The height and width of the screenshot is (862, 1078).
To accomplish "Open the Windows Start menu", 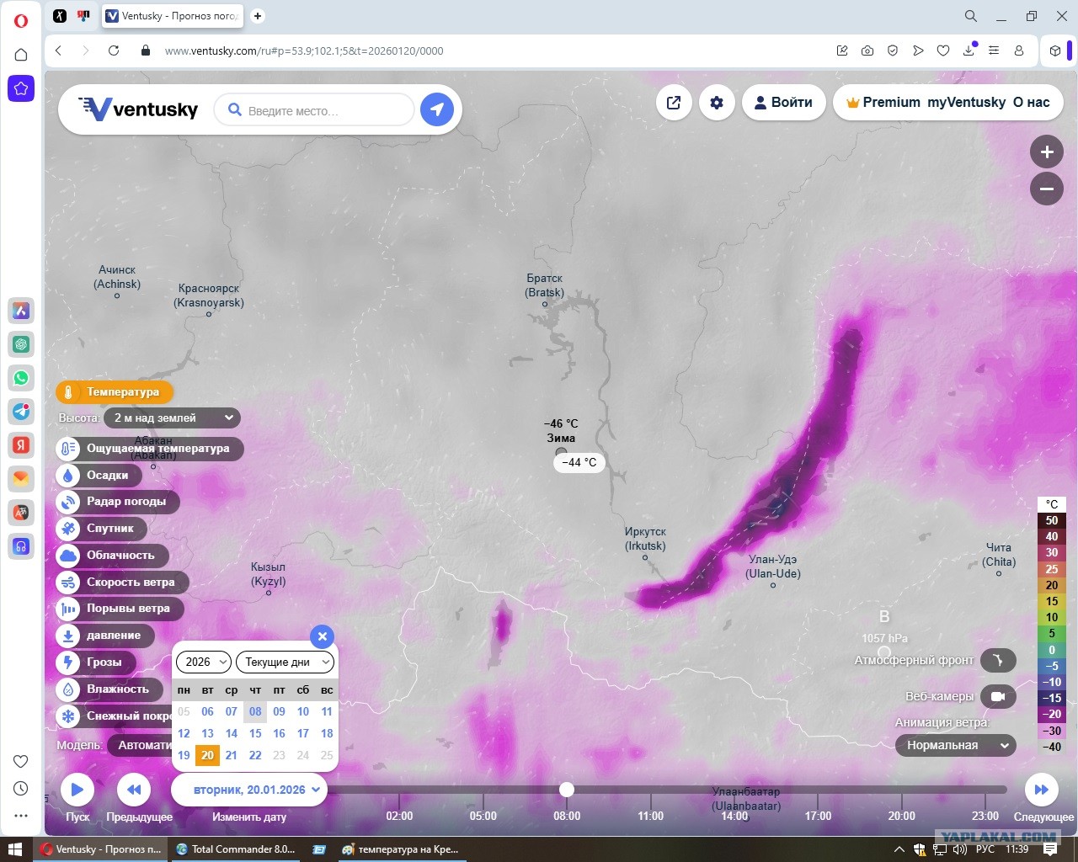I will [15, 849].
